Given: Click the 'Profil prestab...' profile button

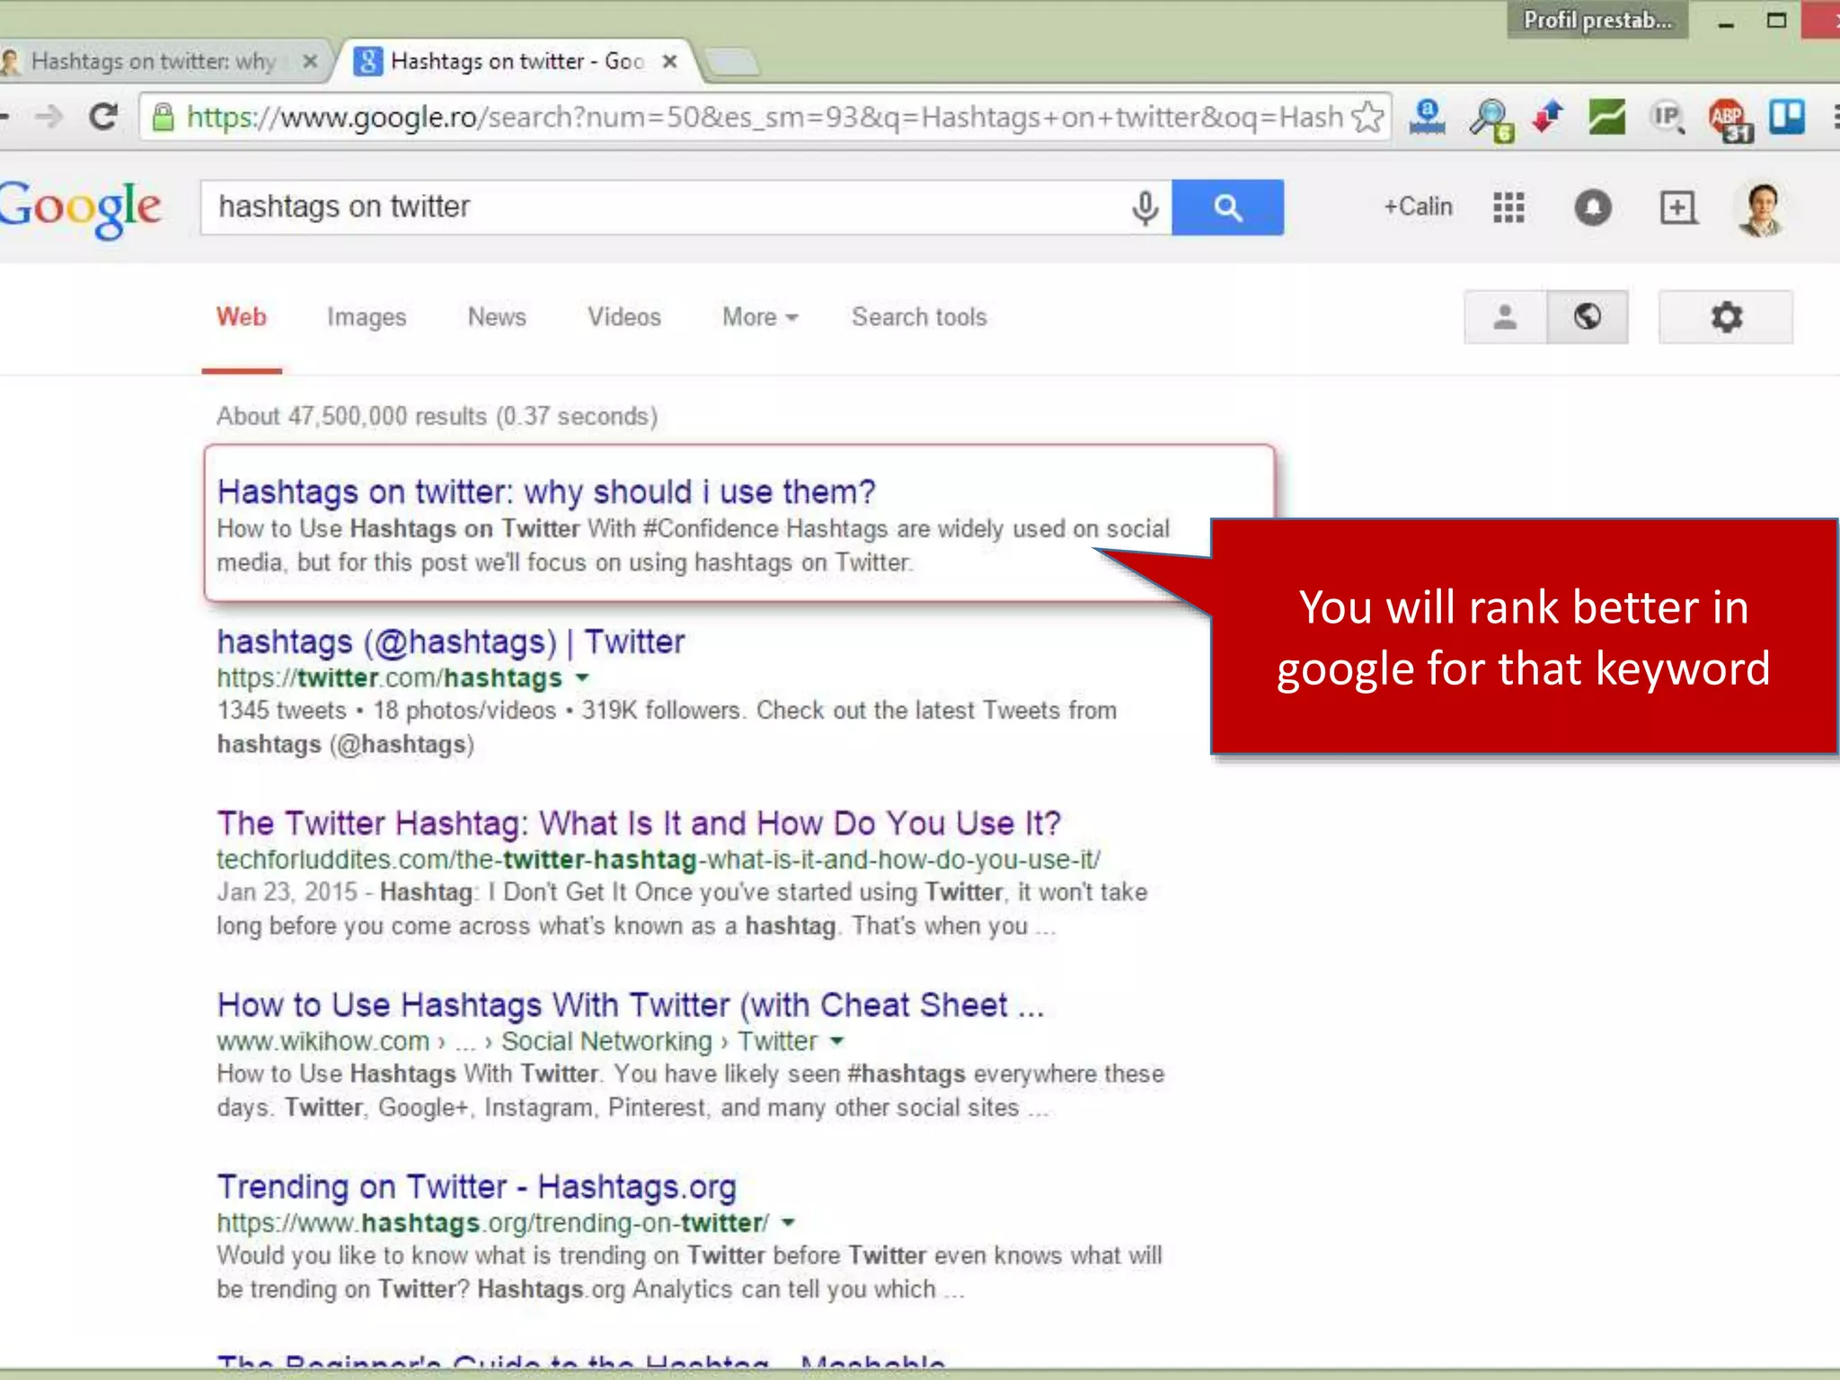Looking at the screenshot, I should point(1597,20).
